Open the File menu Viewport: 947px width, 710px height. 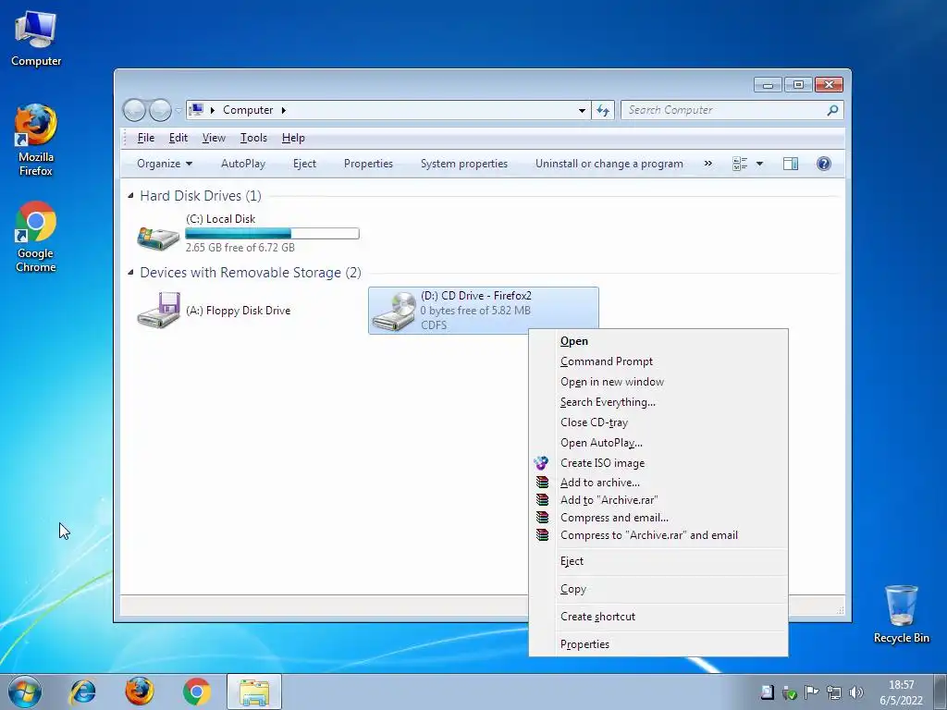click(x=146, y=138)
